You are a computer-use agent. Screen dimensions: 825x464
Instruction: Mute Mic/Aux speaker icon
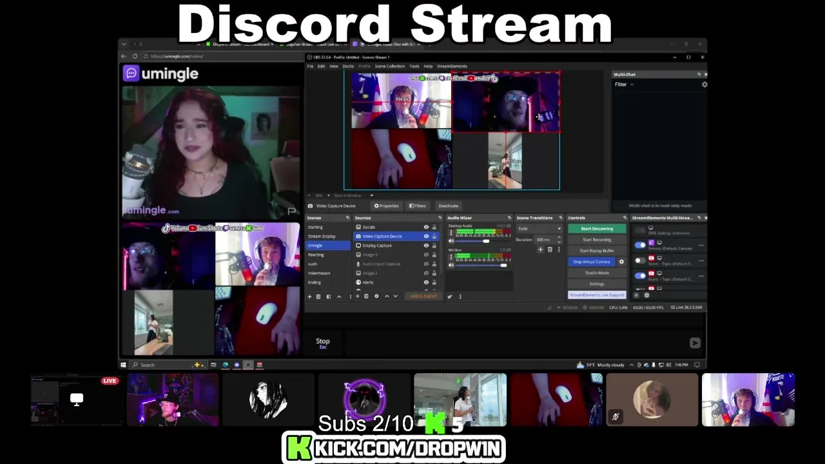tap(451, 265)
